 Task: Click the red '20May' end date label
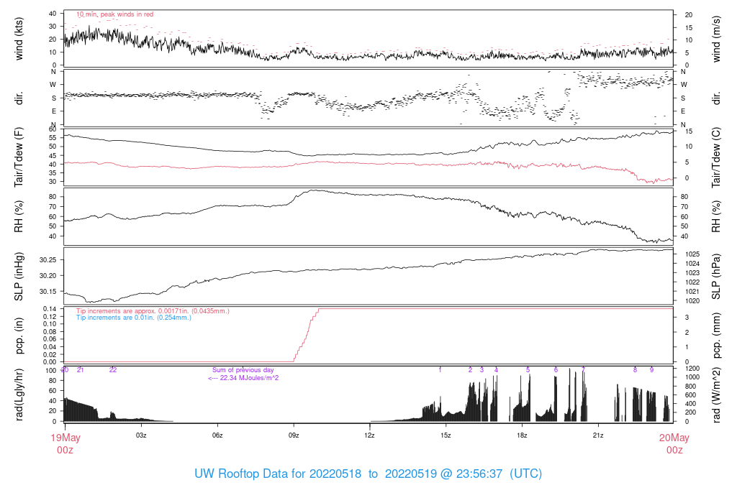674,438
